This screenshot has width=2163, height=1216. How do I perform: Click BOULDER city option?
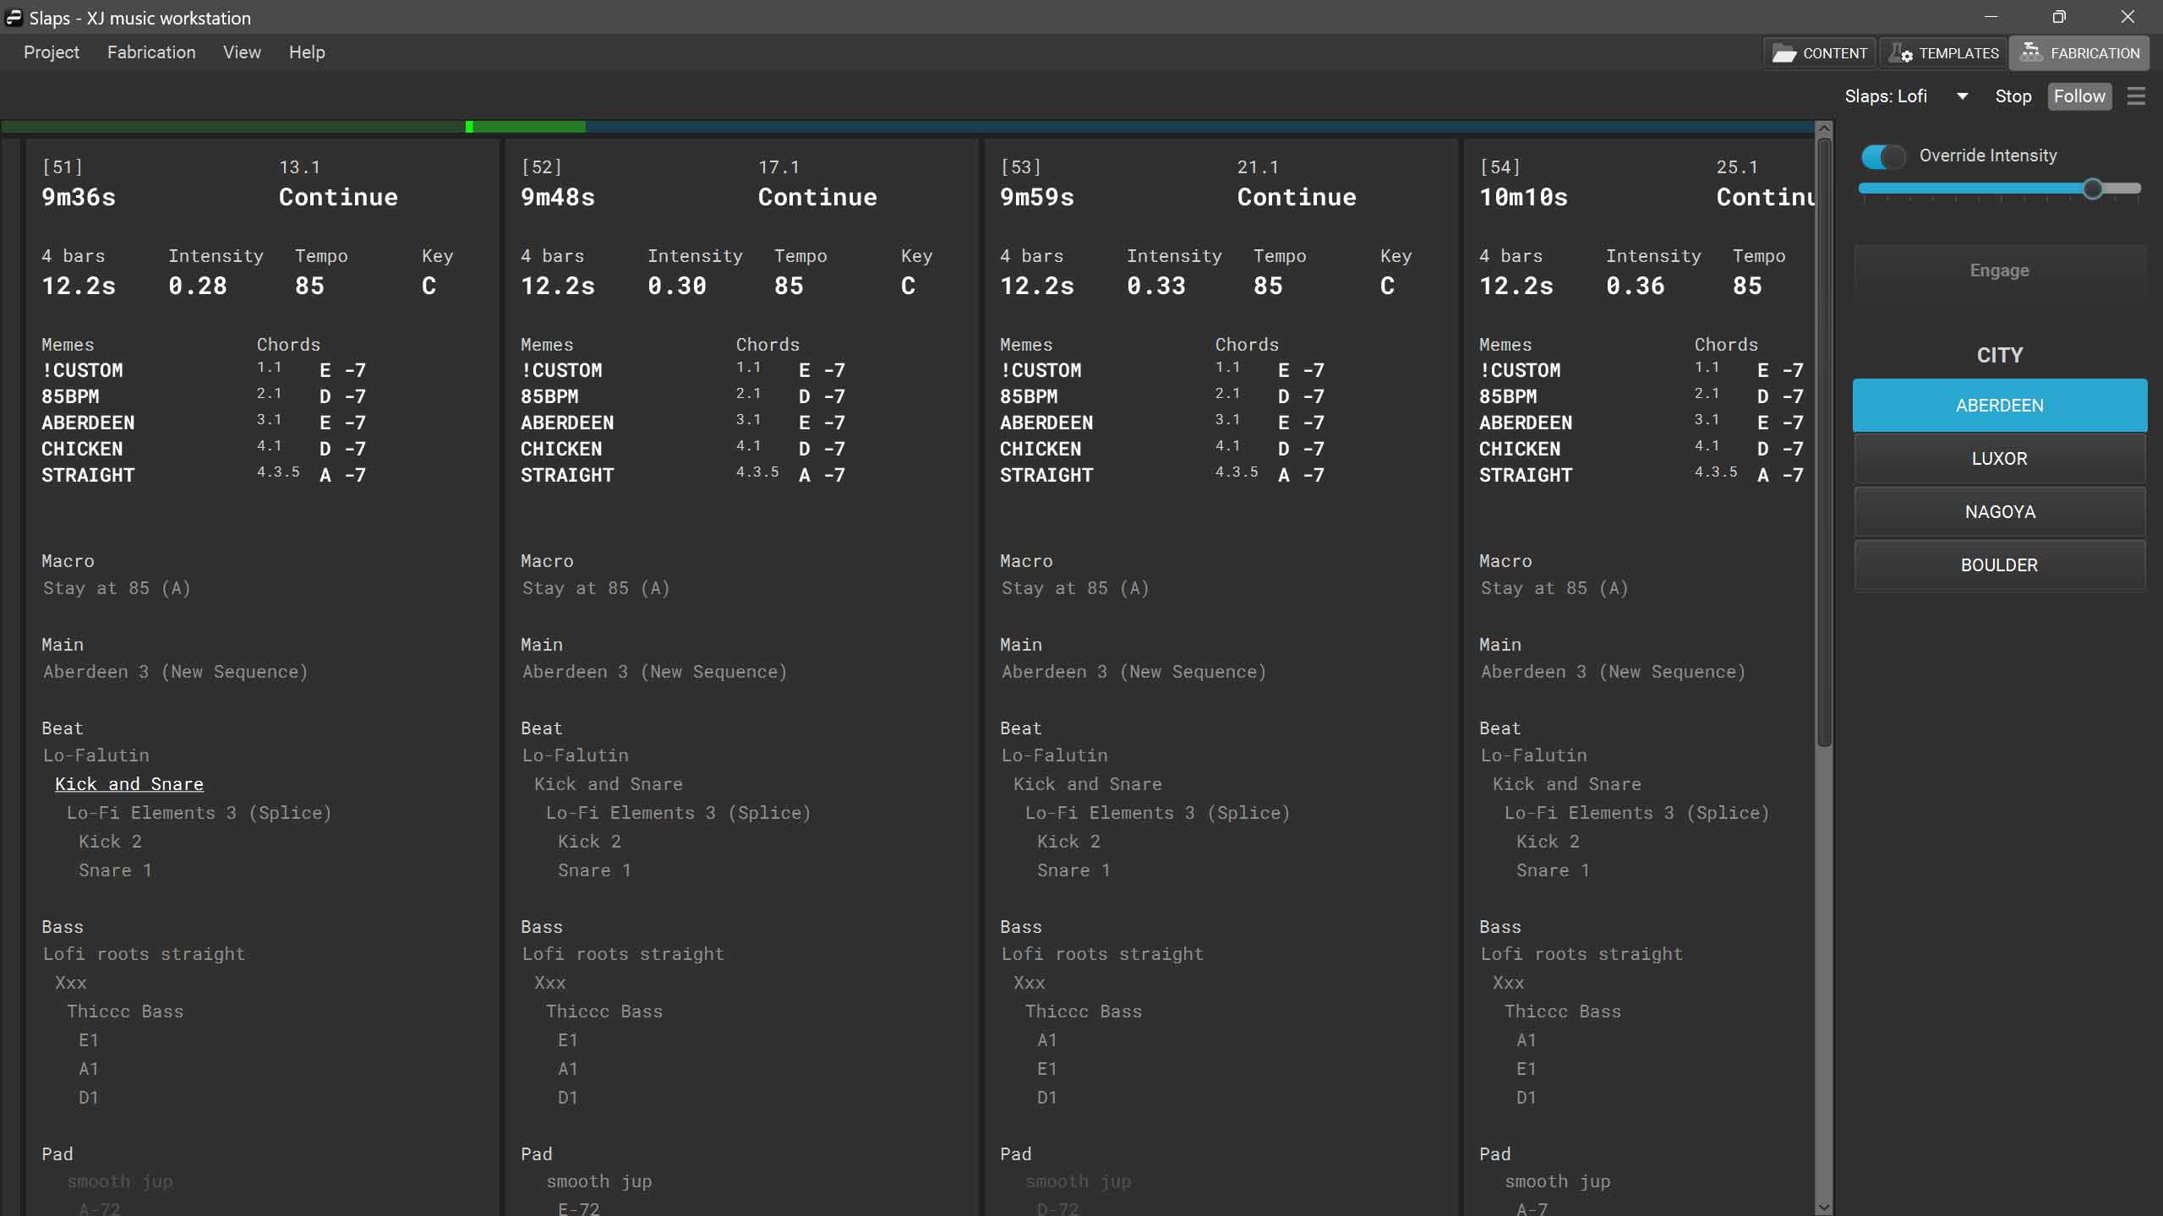(2000, 564)
